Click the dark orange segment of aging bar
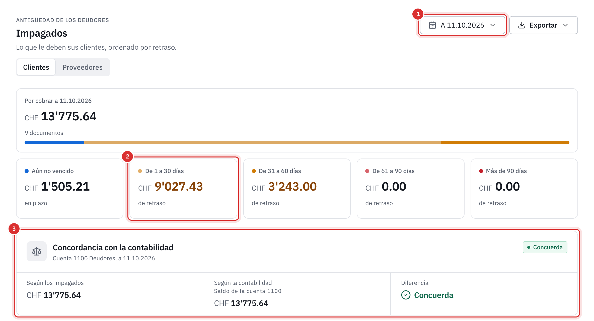Screen dimensions: 594x321 (x=505, y=142)
